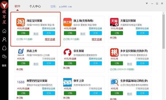Click 订购 for 淘宝宝贝复制
Image resolution: width=166 pixels, height=100 pixels.
pyautogui.click(x=23, y=33)
